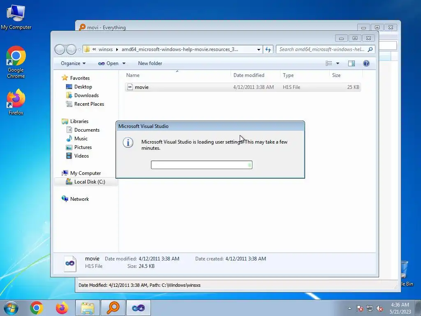Viewport: 421px width, 316px height.
Task: Open network tray icon
Action: point(370,308)
